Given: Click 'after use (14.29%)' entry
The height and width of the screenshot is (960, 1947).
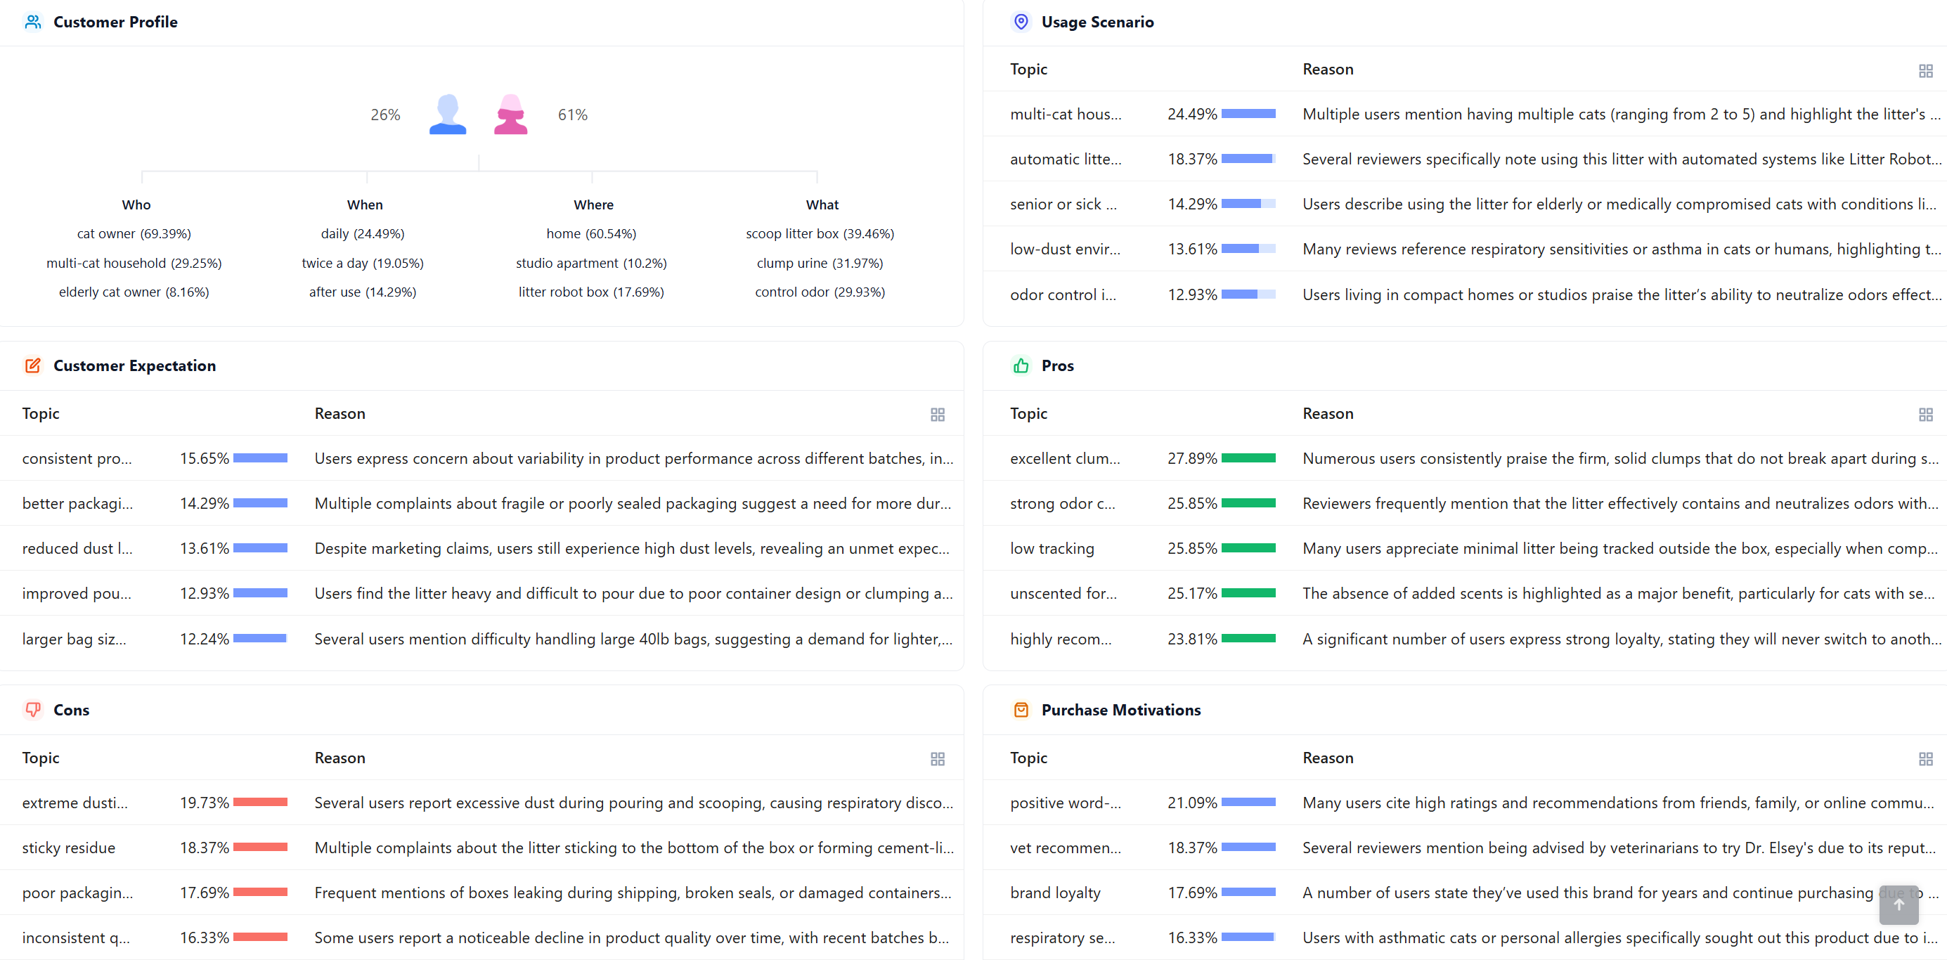Looking at the screenshot, I should point(363,292).
